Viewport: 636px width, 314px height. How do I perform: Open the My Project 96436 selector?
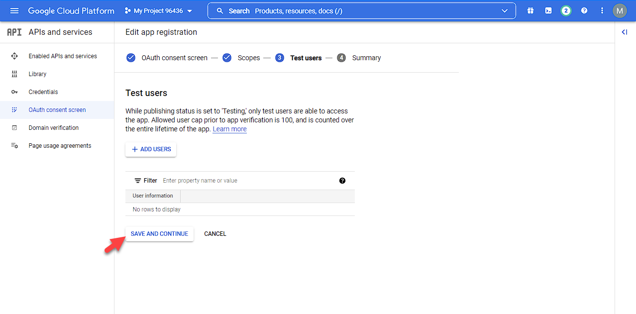click(158, 10)
